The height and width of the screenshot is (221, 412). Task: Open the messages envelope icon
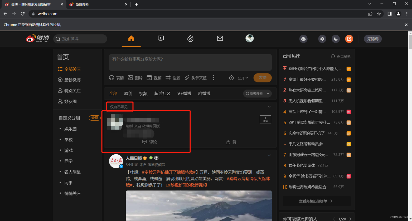pos(220,38)
